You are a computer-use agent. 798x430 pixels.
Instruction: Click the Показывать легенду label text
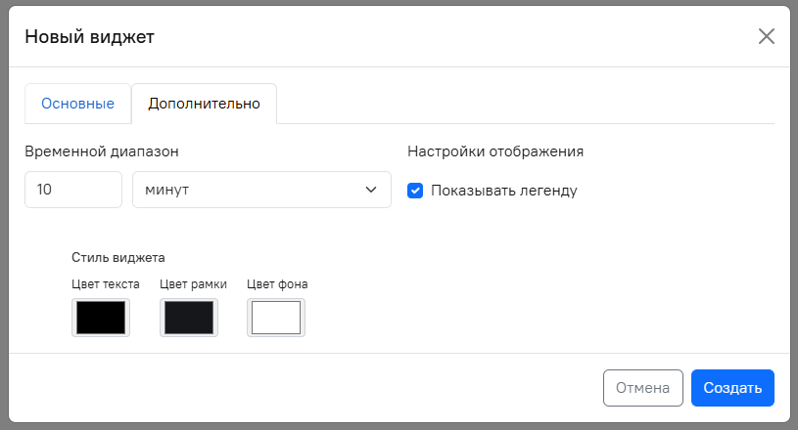503,191
